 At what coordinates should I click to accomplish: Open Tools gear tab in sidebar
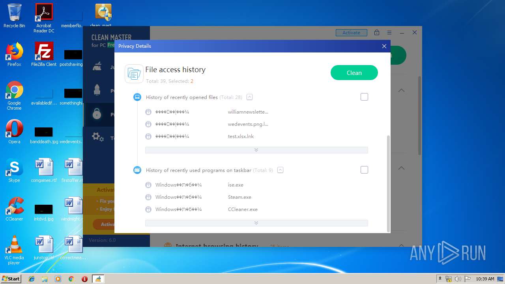click(x=99, y=138)
